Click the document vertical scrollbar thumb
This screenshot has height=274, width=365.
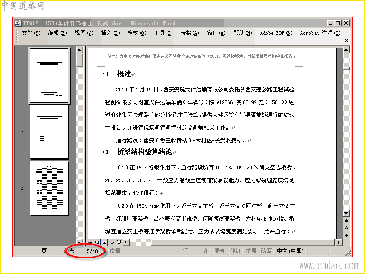pyautogui.click(x=346, y=68)
